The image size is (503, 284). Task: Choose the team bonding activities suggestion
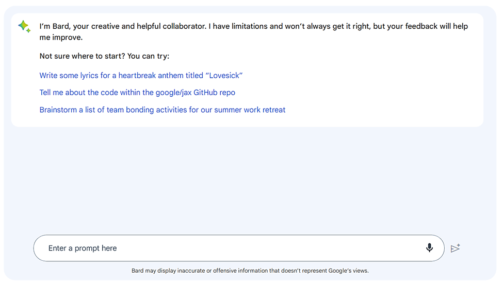pos(162,110)
